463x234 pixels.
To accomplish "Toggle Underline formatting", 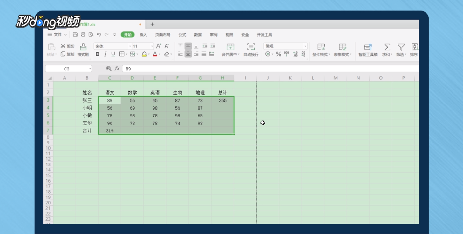I will tap(113, 54).
